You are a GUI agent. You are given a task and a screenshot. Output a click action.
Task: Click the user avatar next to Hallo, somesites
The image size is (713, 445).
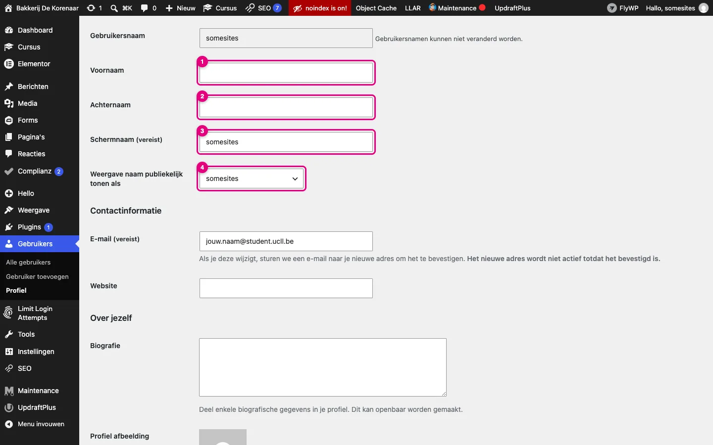coord(703,8)
